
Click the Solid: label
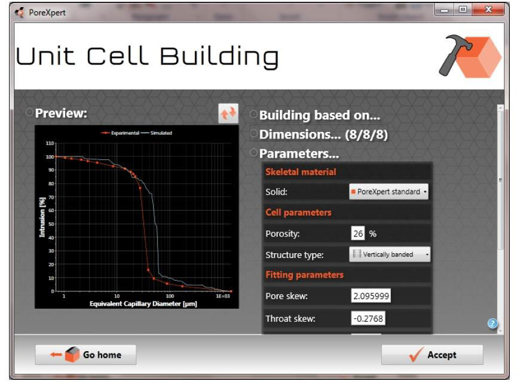pyautogui.click(x=276, y=192)
